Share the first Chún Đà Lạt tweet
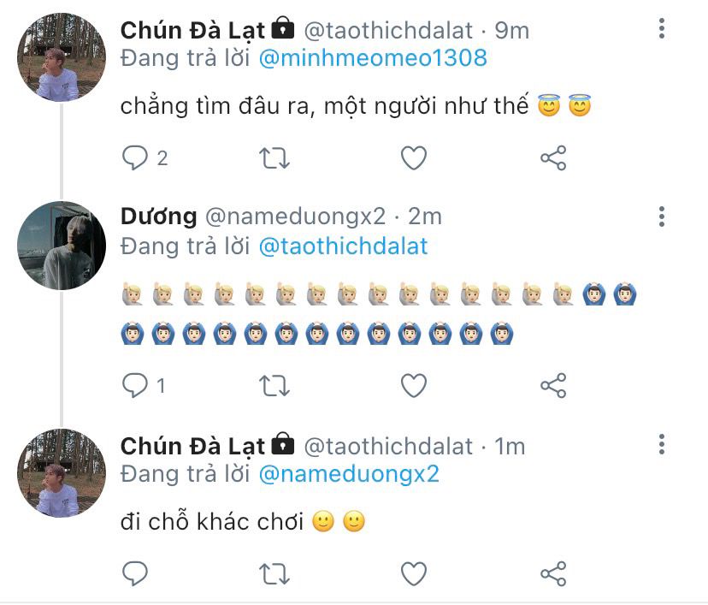 point(553,157)
